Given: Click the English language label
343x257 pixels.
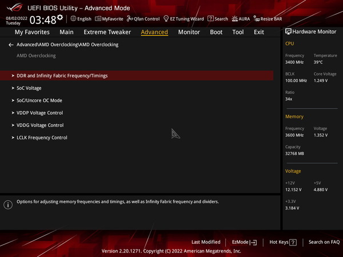Looking at the screenshot, I should [84, 19].
